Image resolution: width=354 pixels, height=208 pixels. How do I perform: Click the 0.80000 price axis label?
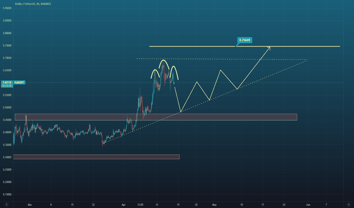[x=7, y=33]
